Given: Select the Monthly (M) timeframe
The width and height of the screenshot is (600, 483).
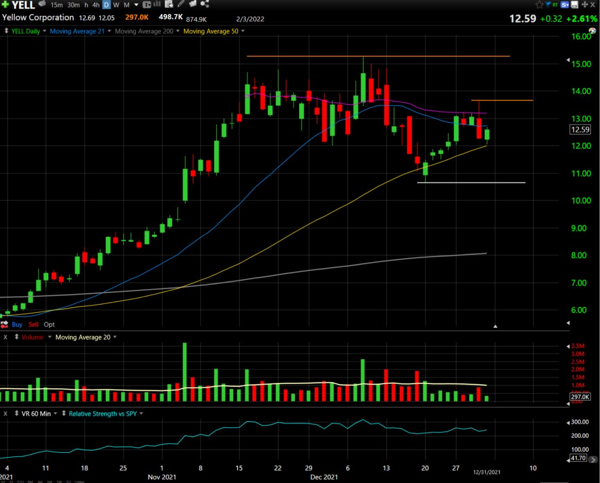Looking at the screenshot, I should (x=126, y=5).
